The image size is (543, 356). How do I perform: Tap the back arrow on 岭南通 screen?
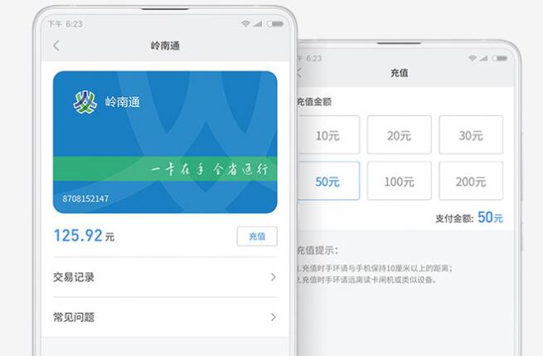tap(56, 46)
